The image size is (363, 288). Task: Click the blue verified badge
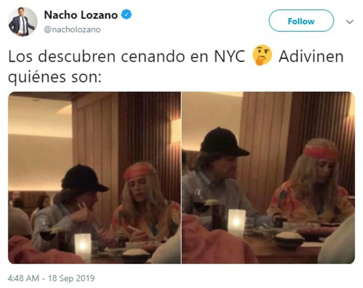click(126, 14)
